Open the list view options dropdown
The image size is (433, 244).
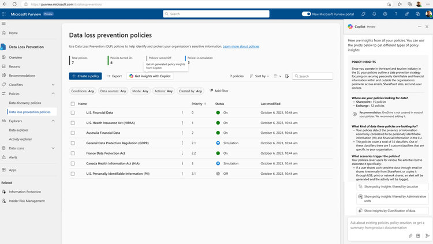point(277,76)
